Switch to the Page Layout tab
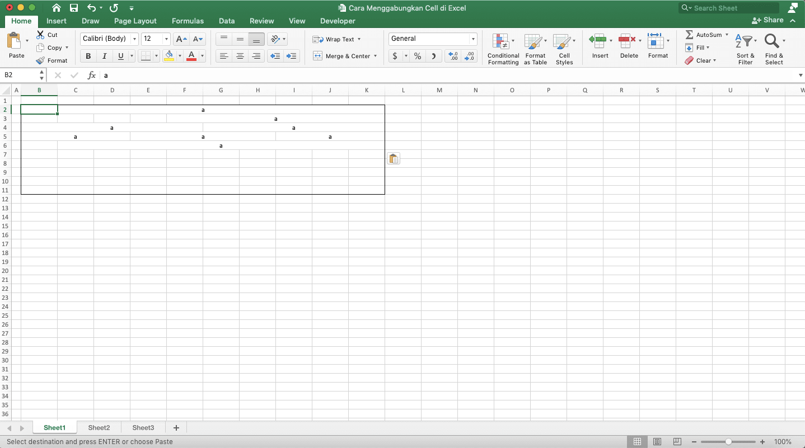Screen dimensions: 805x448 click(x=135, y=21)
